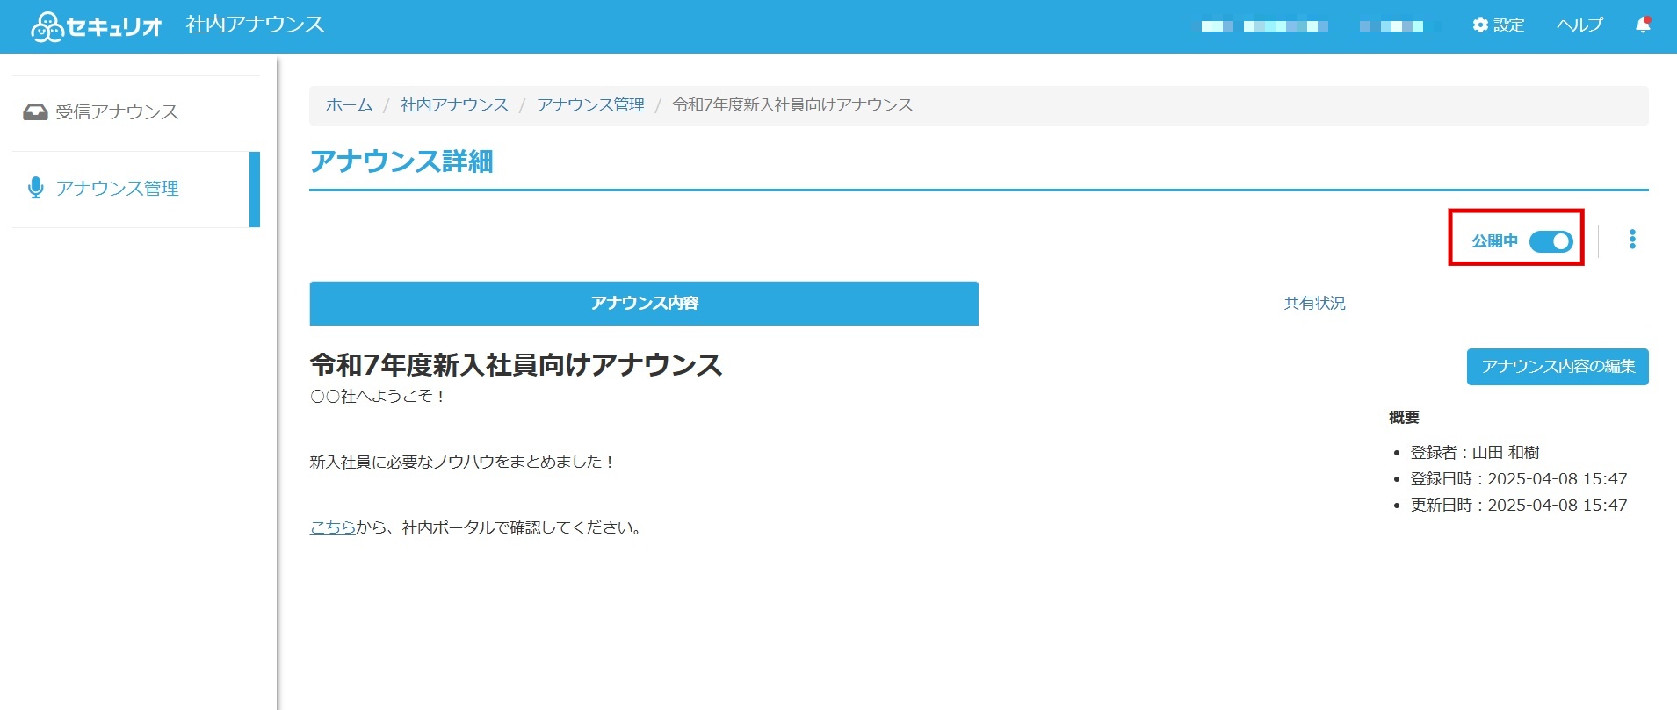Click the 登録者：山田 和樹 entry
This screenshot has width=1677, height=710.
tap(1475, 453)
